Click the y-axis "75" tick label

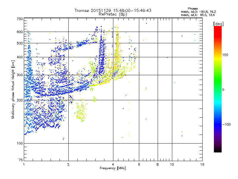(x=21, y=160)
